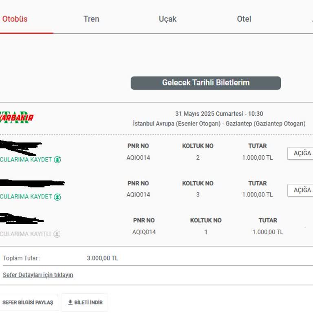Click seat number 1 under Koltuk No
This screenshot has width=313, height=313.
[x=206, y=232]
